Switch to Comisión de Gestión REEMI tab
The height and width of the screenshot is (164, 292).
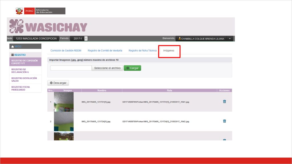click(66, 51)
